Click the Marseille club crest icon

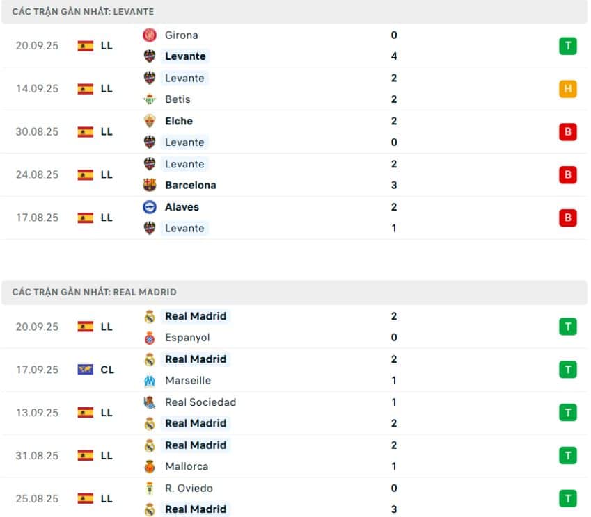[x=149, y=381]
